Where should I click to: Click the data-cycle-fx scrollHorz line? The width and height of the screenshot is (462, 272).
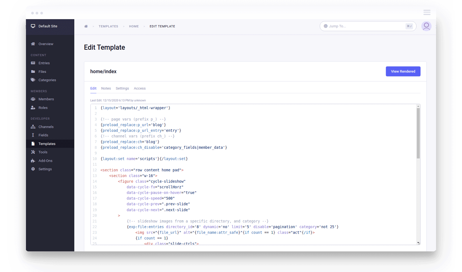[x=155, y=187]
